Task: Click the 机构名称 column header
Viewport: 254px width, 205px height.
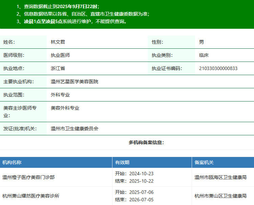Action: coord(12,162)
